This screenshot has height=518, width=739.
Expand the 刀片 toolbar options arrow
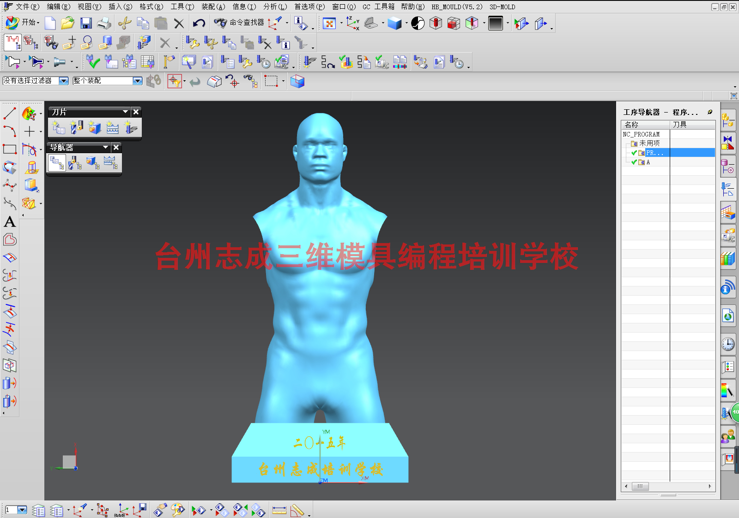pyautogui.click(x=125, y=112)
